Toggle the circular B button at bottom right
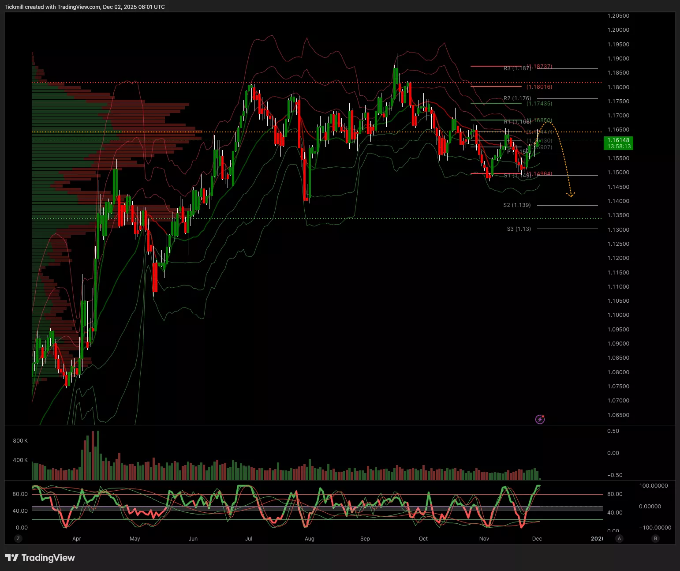The width and height of the screenshot is (680, 571). click(x=655, y=538)
